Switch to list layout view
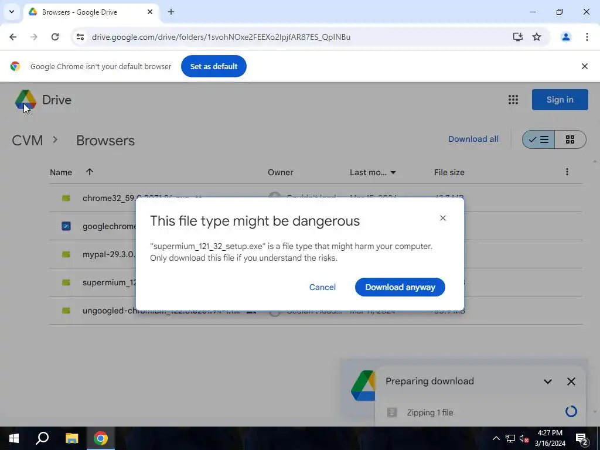This screenshot has width=600, height=450. (538, 139)
